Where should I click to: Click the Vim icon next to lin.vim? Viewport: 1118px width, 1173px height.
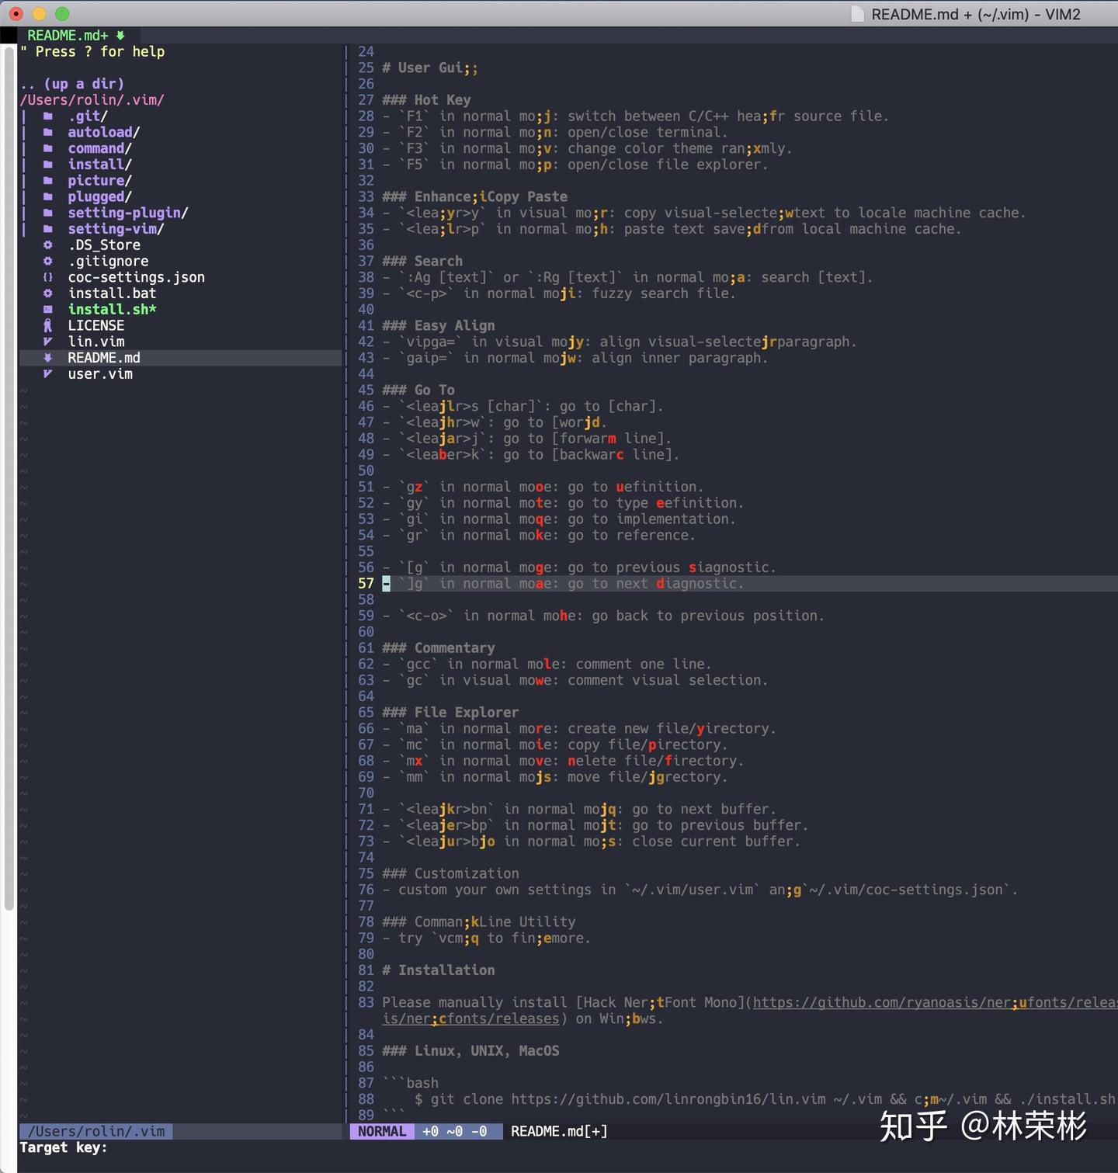(x=48, y=342)
